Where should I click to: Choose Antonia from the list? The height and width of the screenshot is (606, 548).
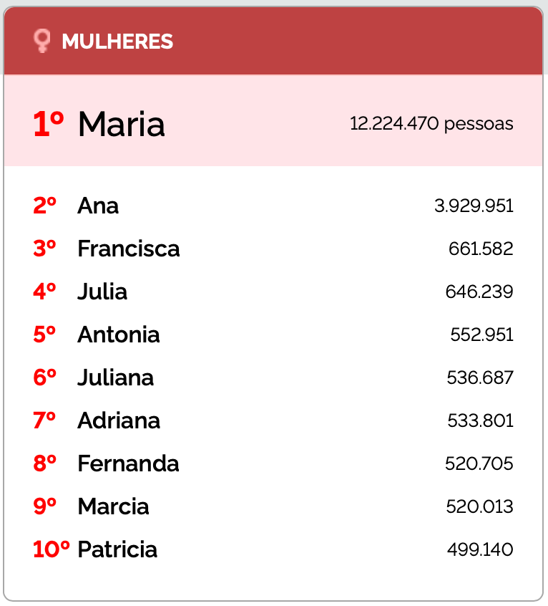click(x=119, y=335)
